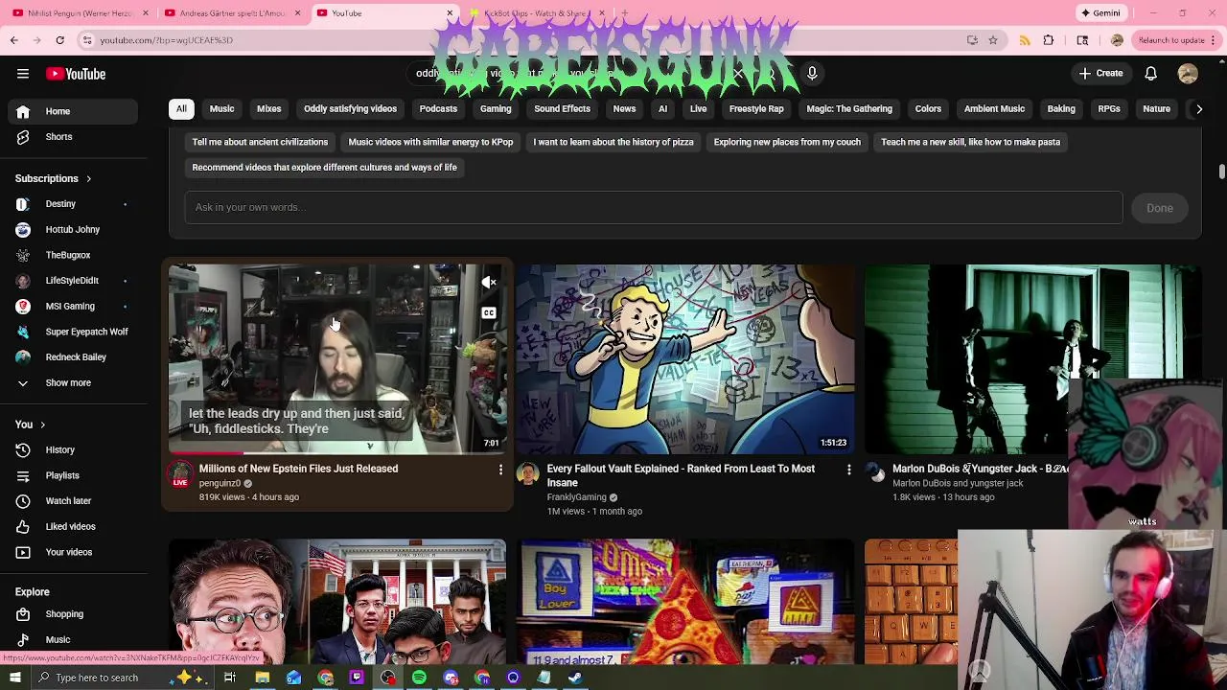The image size is (1227, 690).
Task: Open the LifeStyleDidIt channel
Action: [74, 281]
